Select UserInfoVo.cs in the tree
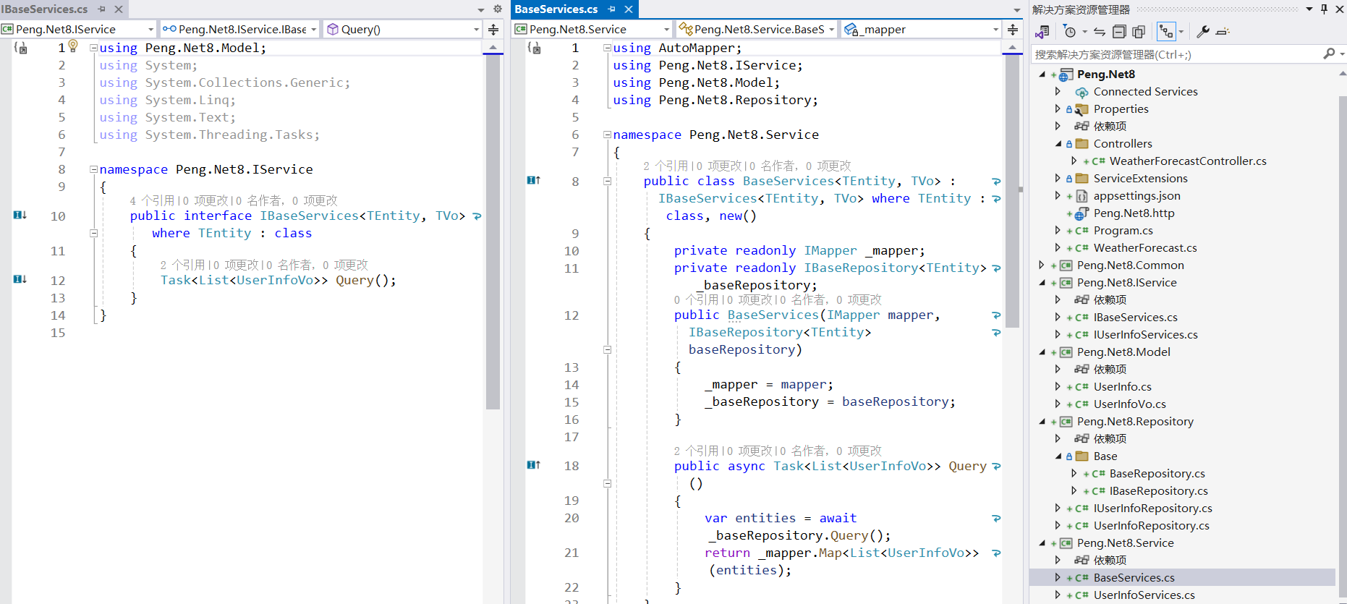The image size is (1347, 604). pyautogui.click(x=1129, y=404)
